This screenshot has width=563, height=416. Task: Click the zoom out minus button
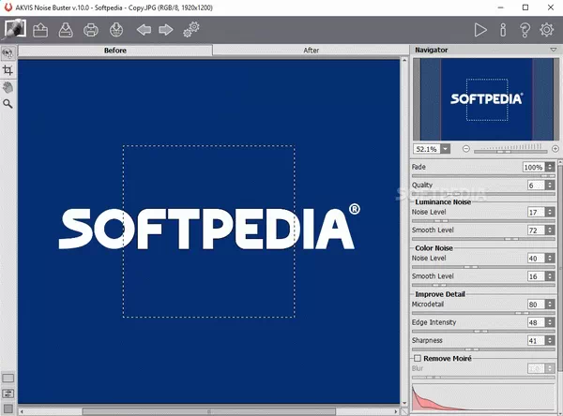[x=465, y=149]
